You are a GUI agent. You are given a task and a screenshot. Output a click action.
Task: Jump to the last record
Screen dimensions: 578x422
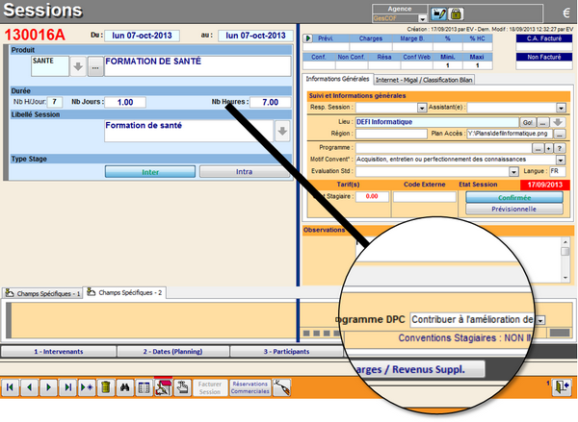pyautogui.click(x=67, y=387)
